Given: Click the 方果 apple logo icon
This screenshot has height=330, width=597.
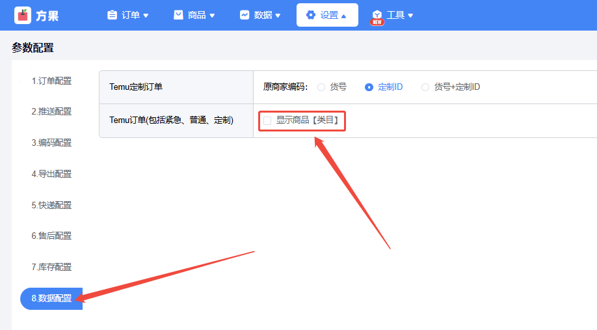Looking at the screenshot, I should tap(23, 15).
